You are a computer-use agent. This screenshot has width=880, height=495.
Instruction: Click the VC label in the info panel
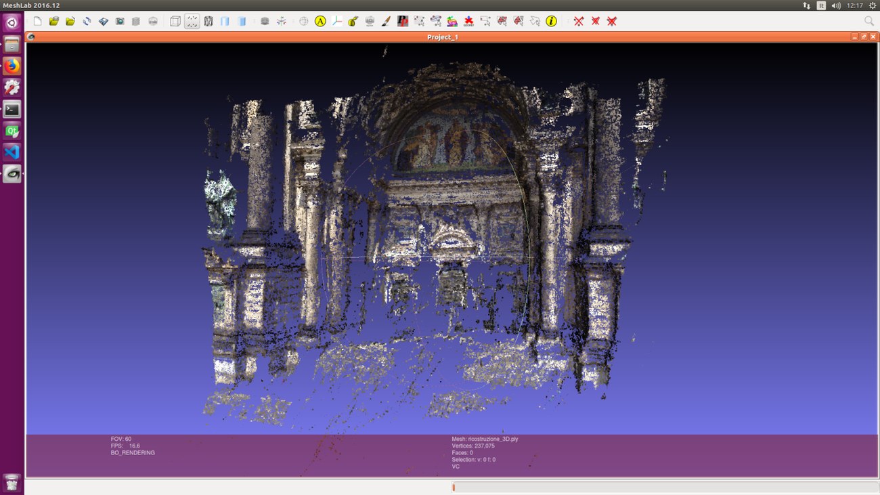(456, 466)
